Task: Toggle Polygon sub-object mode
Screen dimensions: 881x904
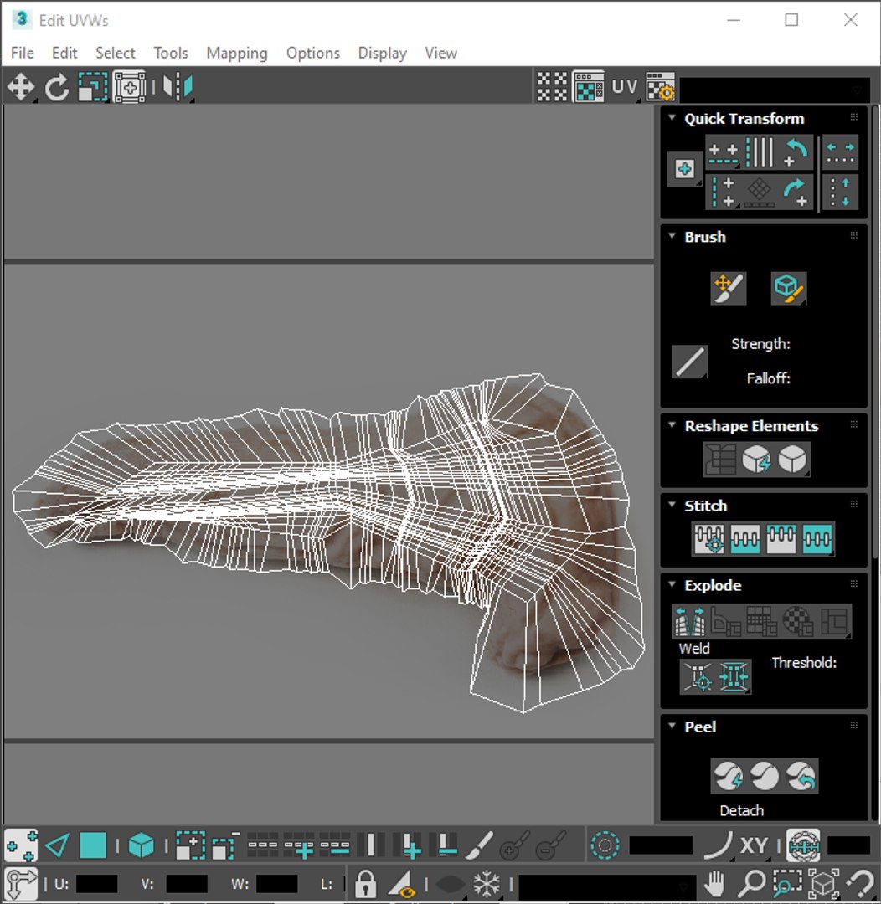Action: [x=92, y=846]
